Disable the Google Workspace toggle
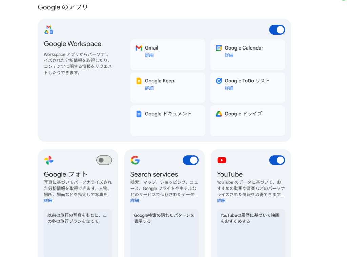347x257 pixels. pyautogui.click(x=277, y=30)
